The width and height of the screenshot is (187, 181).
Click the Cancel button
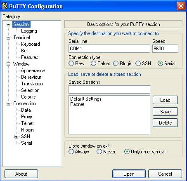pos(165,174)
